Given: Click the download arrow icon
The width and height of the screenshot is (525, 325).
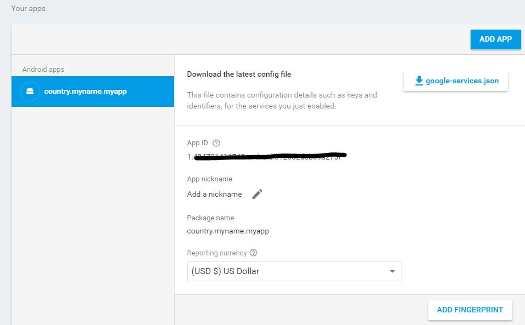Looking at the screenshot, I should pyautogui.click(x=419, y=81).
